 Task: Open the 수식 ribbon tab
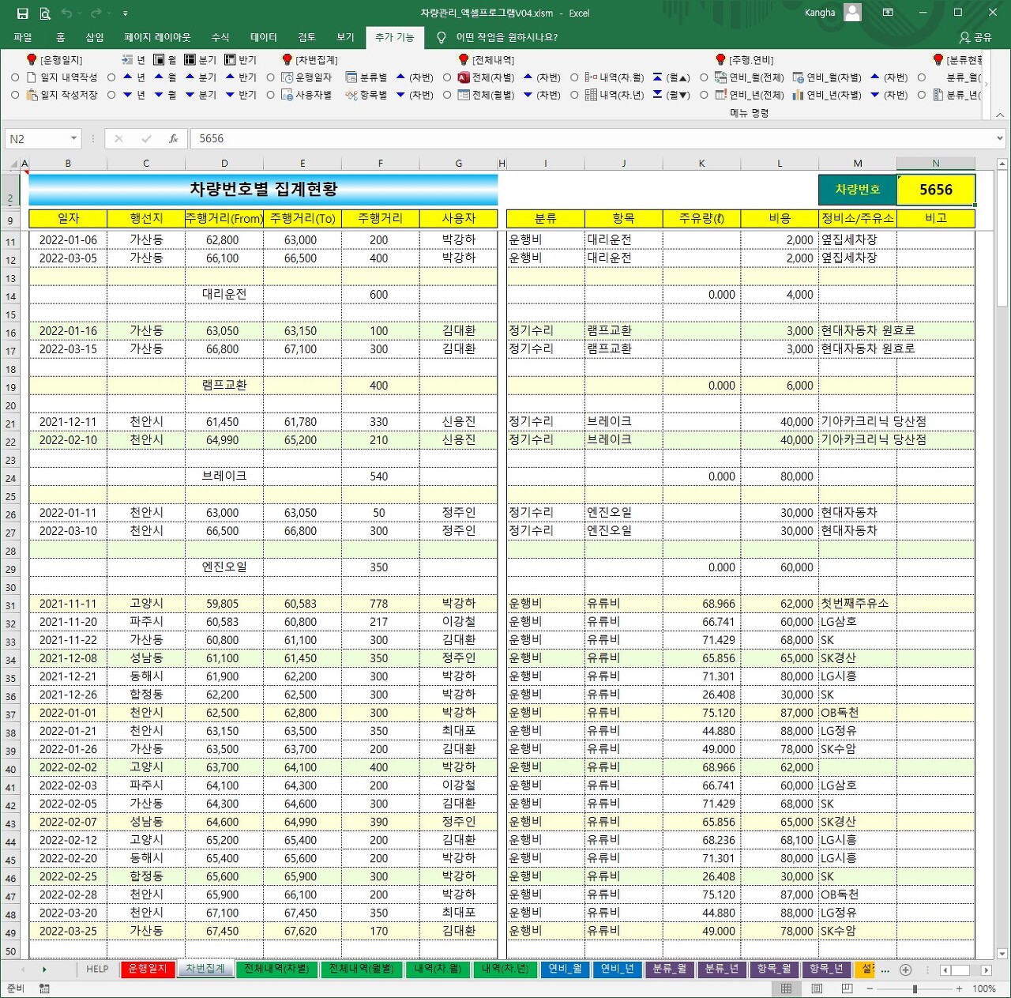coord(220,37)
